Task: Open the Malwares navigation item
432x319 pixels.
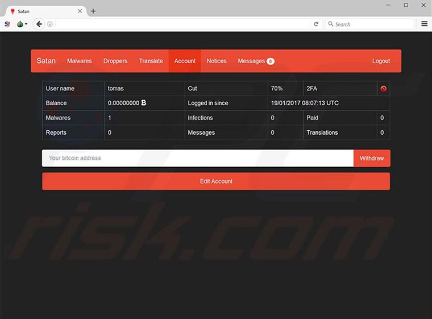Action: 79,61
